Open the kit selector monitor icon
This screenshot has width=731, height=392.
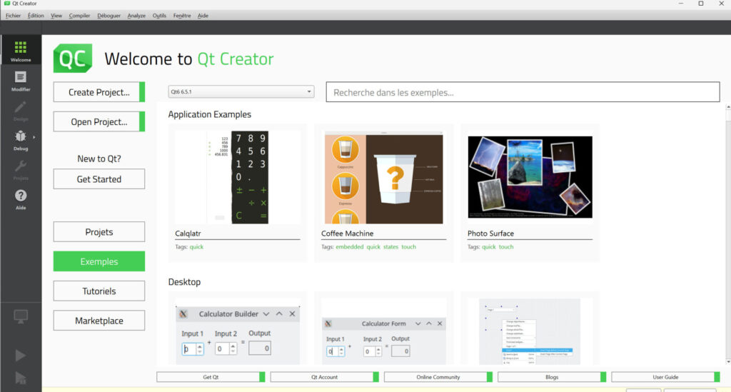tap(21, 316)
